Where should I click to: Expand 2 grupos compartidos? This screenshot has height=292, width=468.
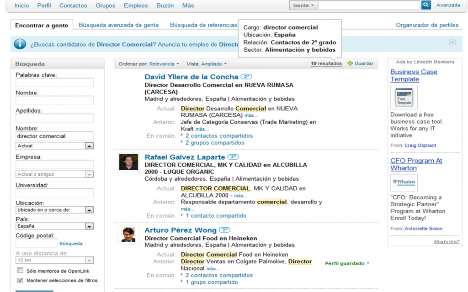215,143
